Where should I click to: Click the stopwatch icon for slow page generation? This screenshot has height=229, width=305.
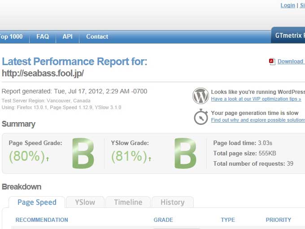point(200,116)
